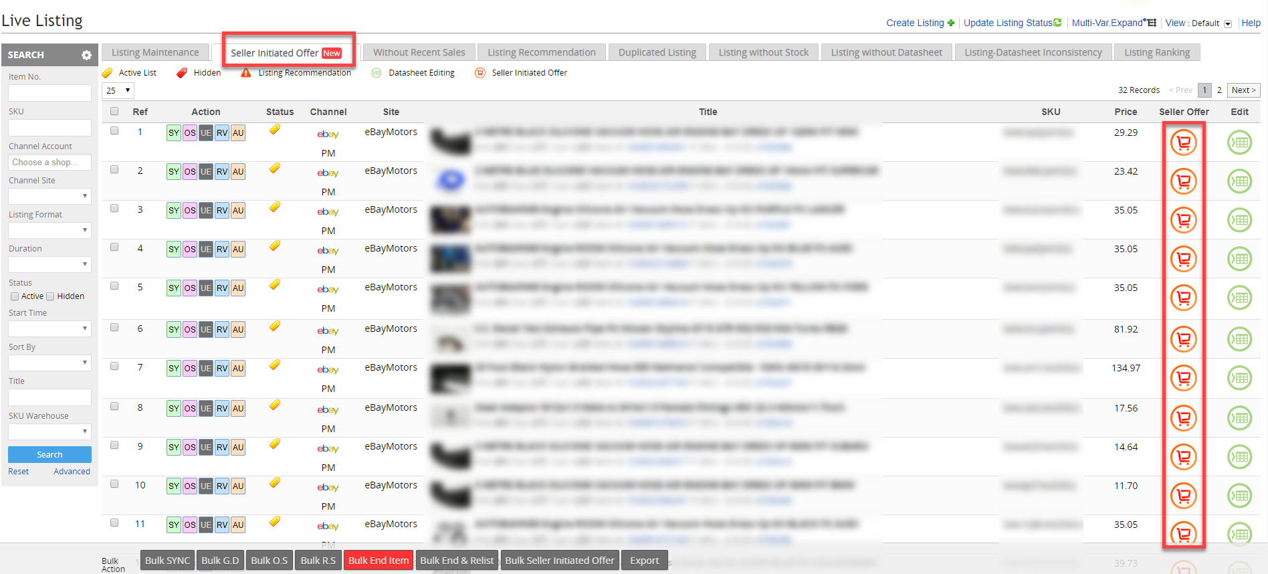Open search settings gear icon
1268x574 pixels.
click(86, 55)
